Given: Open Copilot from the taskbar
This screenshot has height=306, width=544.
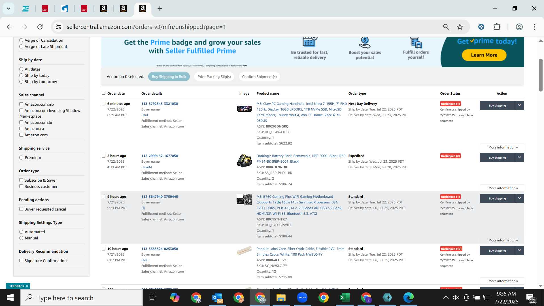Looking at the screenshot, I should point(175,298).
